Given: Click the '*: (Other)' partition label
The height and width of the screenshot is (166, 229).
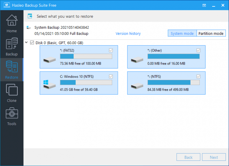Looking at the screenshot, I should tap(154, 50).
